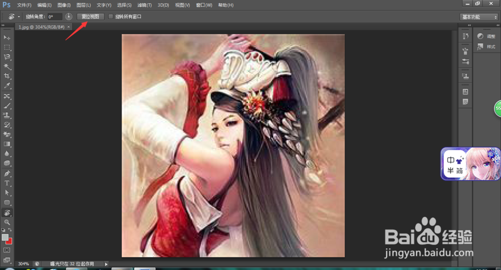The image size is (501, 270).
Task: Select the Crop tool
Action: [x=7, y=76]
